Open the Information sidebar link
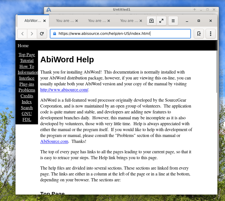This screenshot has height=201, width=225. 28,72
